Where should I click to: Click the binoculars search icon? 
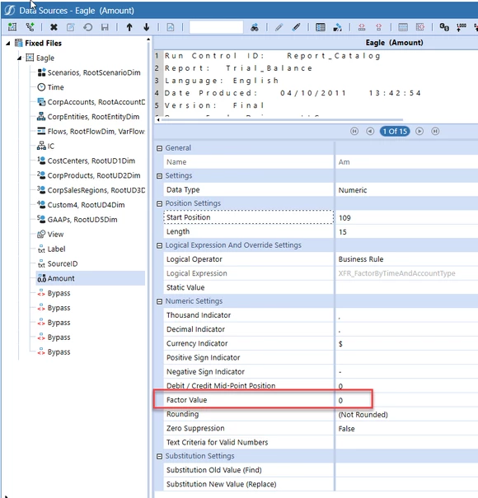tap(255, 27)
